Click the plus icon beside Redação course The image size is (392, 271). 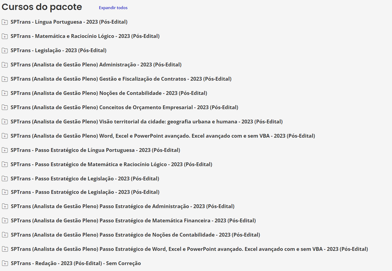pos(5,263)
